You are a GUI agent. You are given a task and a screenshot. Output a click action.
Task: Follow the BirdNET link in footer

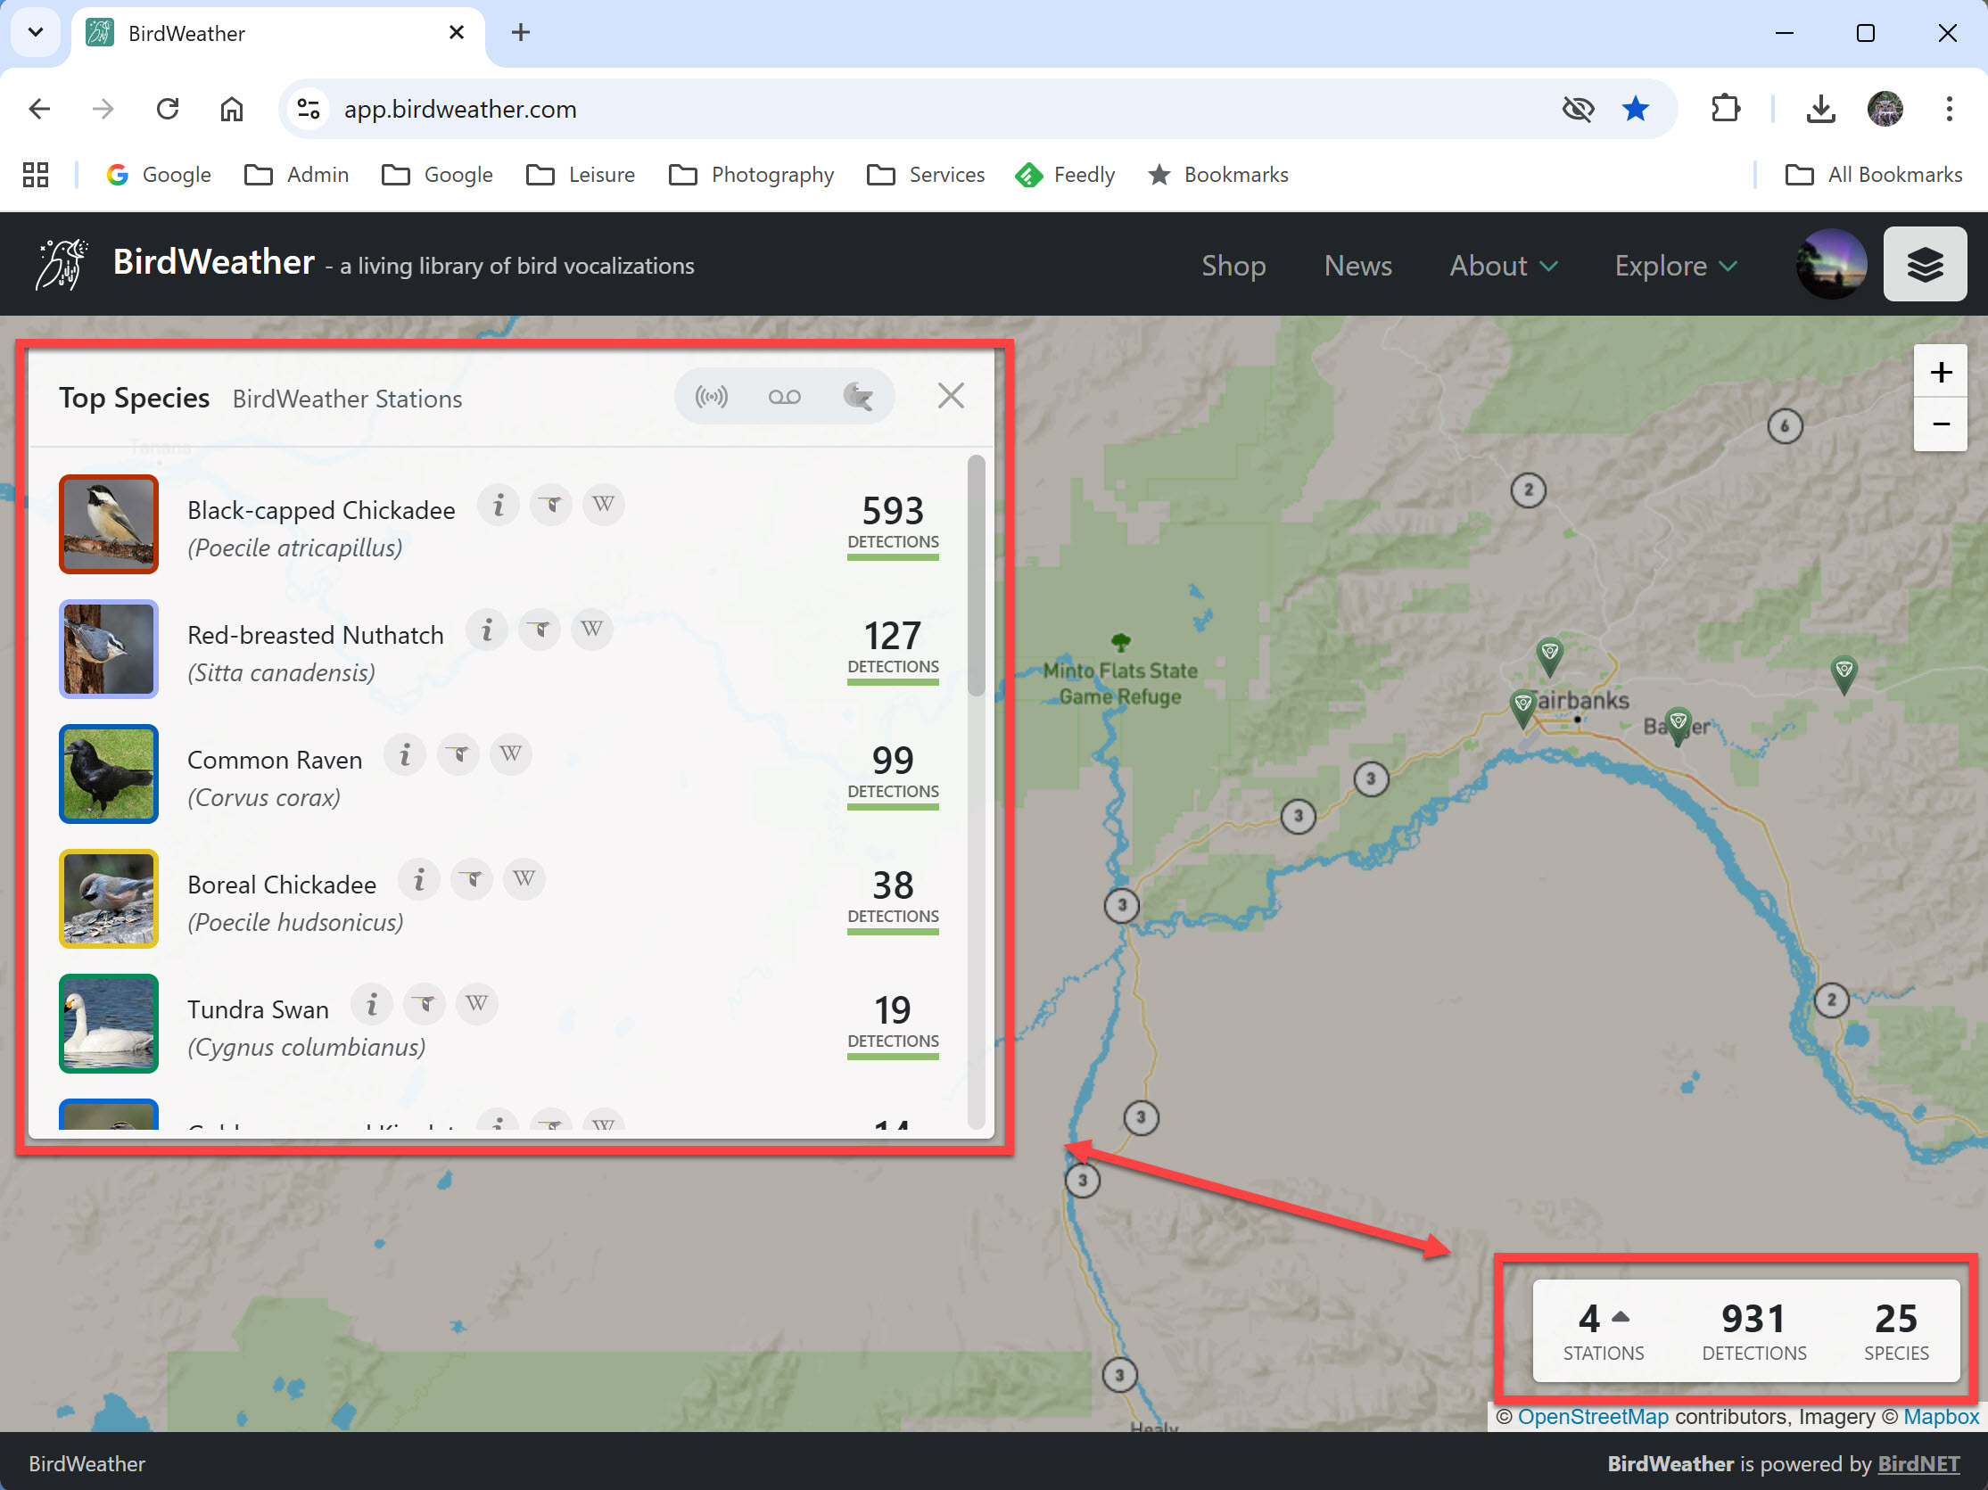1918,1463
